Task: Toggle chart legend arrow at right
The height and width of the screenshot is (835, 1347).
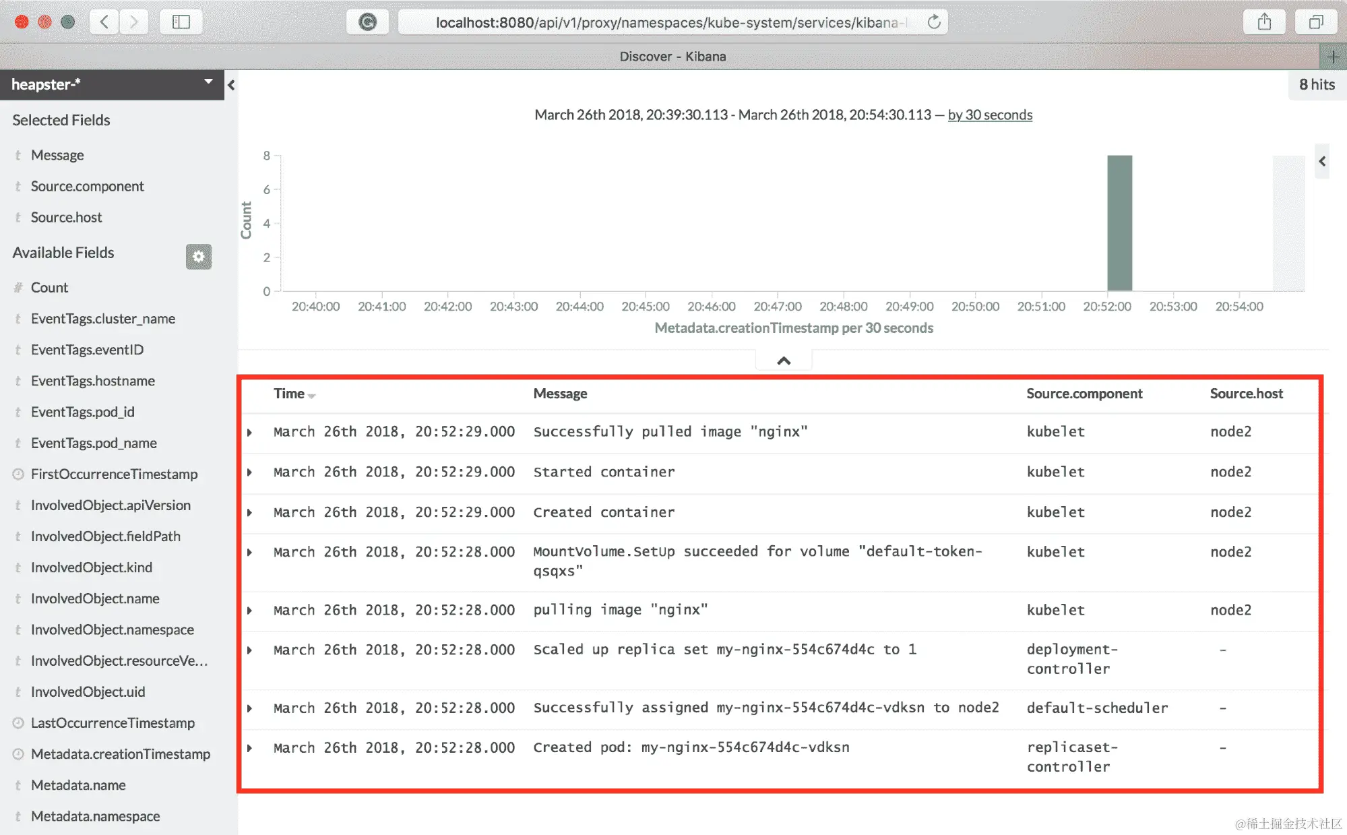Action: click(x=1322, y=161)
